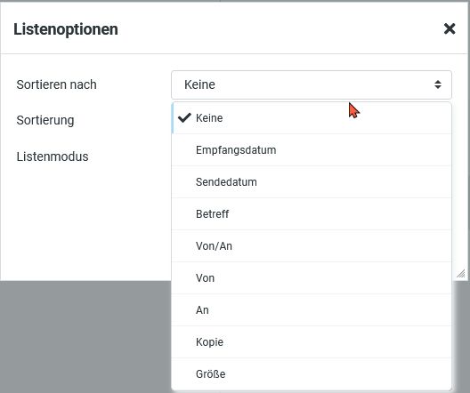Select the Von/An sort option

coord(312,246)
